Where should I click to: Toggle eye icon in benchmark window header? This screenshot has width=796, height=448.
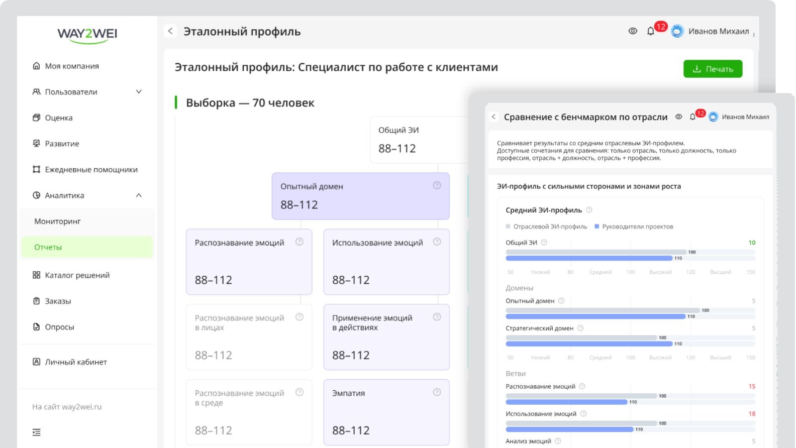679,116
